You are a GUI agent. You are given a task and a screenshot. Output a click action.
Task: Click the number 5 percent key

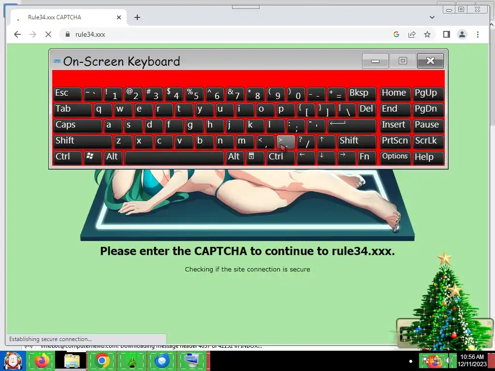pyautogui.click(x=194, y=94)
